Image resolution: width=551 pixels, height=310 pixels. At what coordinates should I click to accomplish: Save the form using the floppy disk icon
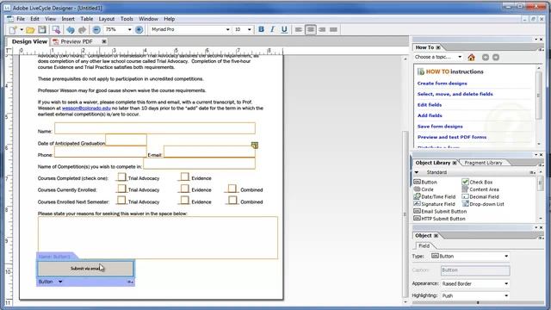pyautogui.click(x=42, y=30)
